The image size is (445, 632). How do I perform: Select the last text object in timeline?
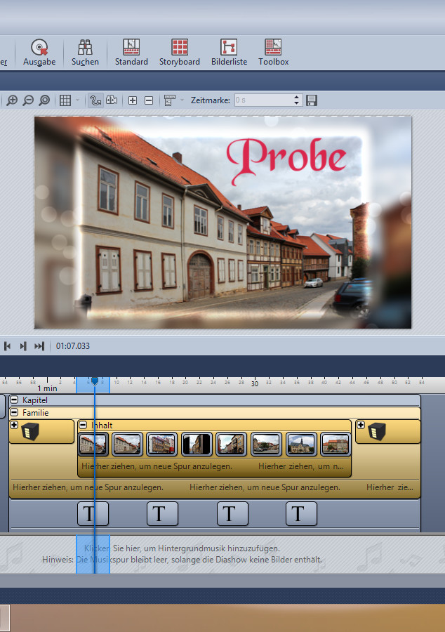tap(301, 514)
